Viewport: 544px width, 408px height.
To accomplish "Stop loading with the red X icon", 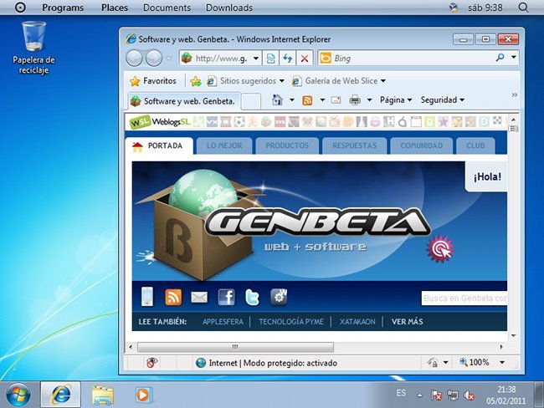I will click(x=305, y=59).
